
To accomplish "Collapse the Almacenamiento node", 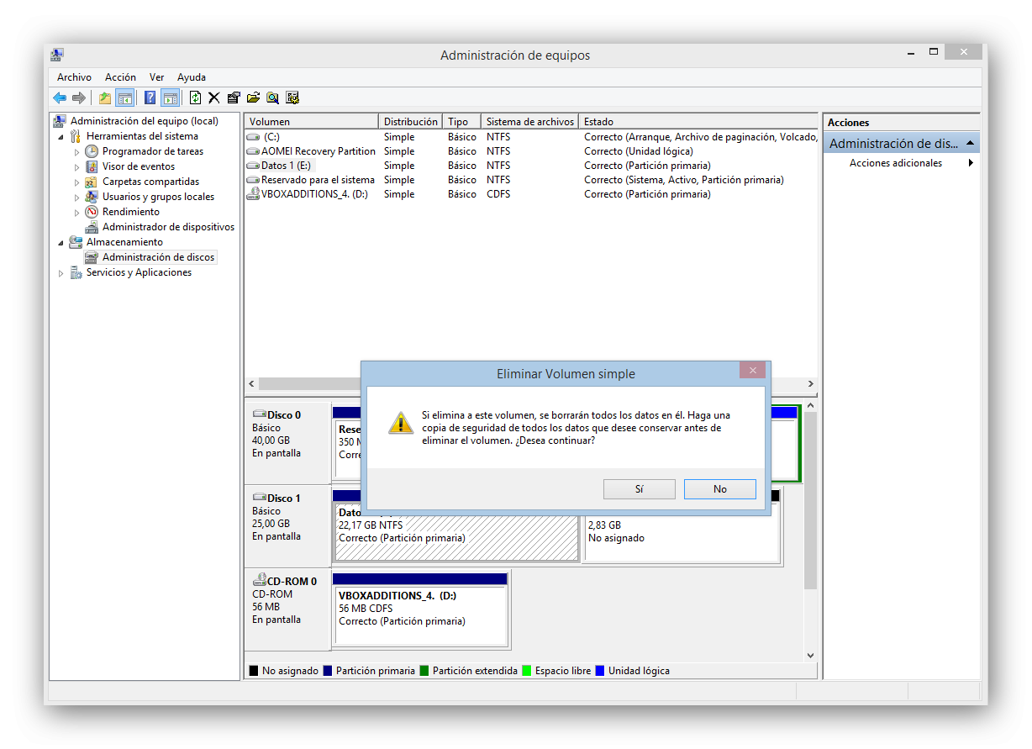I will pos(61,243).
